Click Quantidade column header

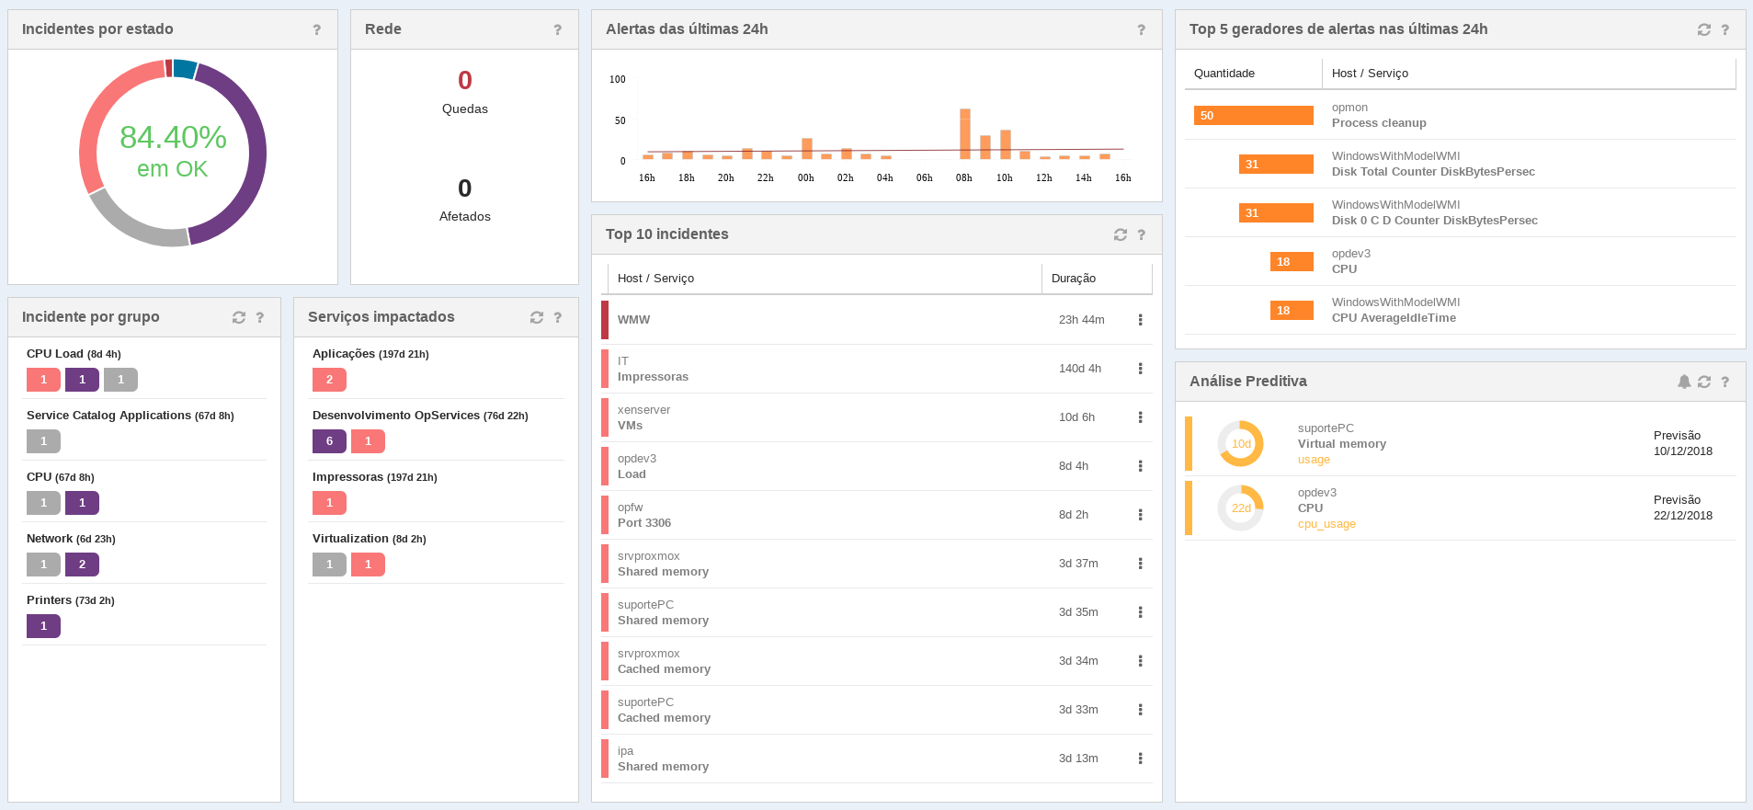pyautogui.click(x=1224, y=74)
